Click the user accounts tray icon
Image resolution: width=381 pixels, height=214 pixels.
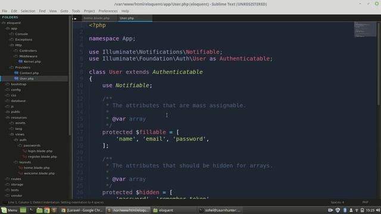click(351, 210)
